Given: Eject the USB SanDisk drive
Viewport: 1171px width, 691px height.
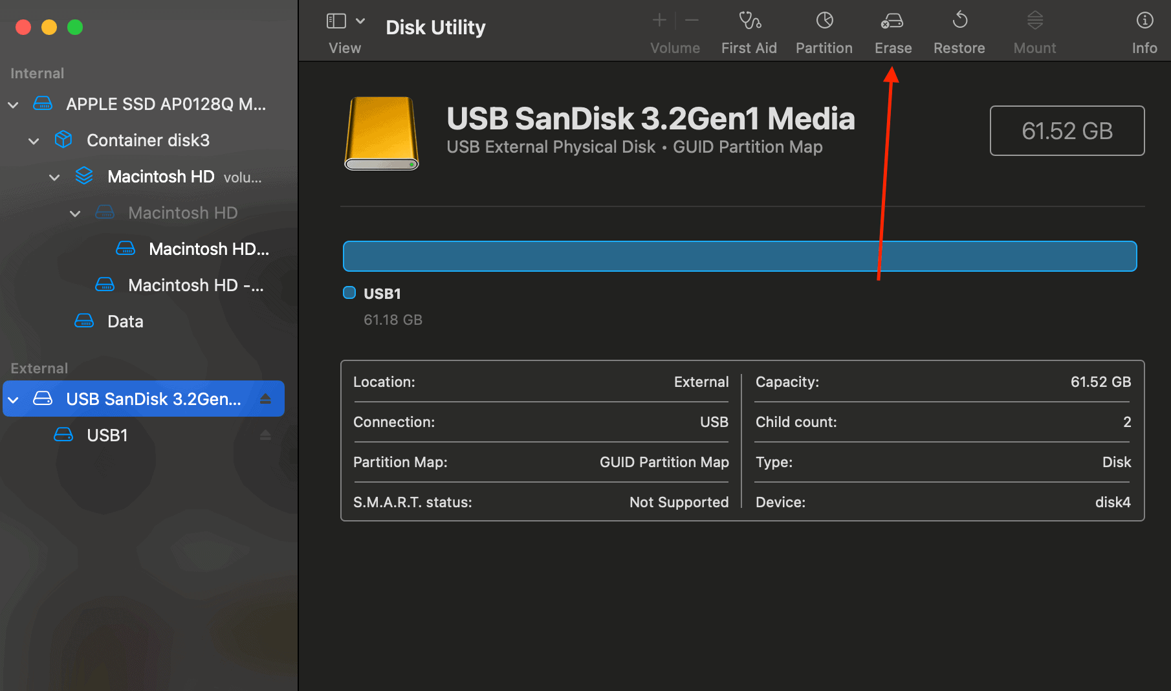Looking at the screenshot, I should [x=265, y=399].
